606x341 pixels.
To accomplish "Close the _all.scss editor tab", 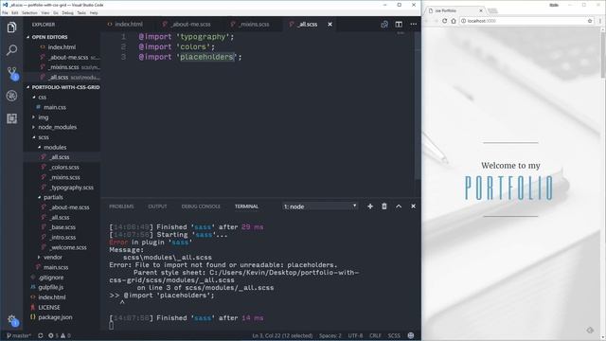I will tap(330, 25).
